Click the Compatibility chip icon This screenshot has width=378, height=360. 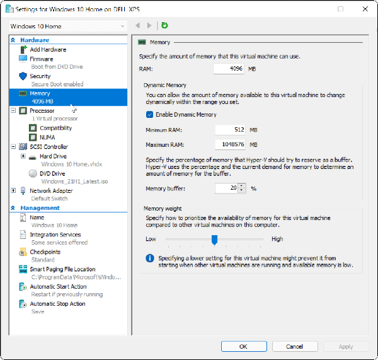(x=33, y=128)
